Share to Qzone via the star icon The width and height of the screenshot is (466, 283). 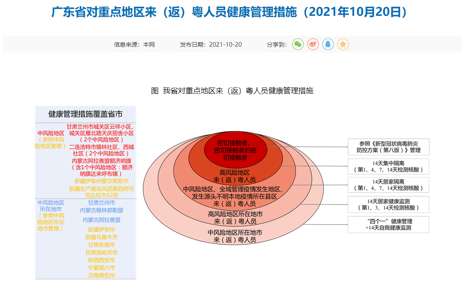coord(343,44)
